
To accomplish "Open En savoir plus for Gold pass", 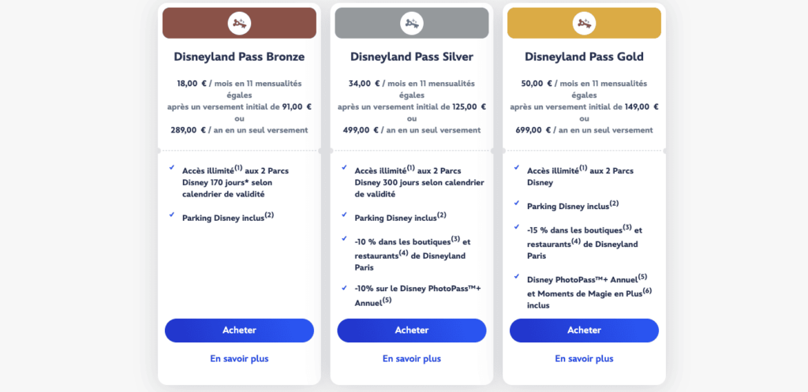I will [x=584, y=359].
